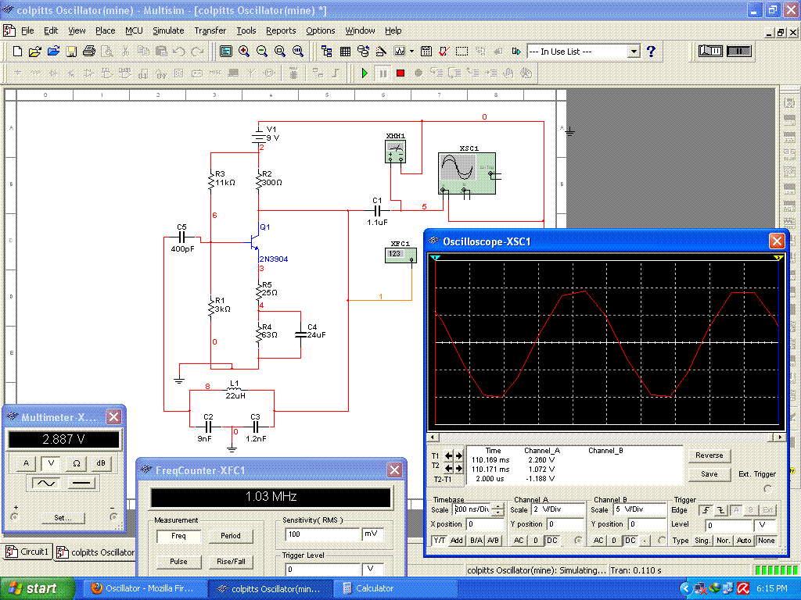
Task: Select ammeter mode A on the Multimeter
Action: tap(26, 463)
